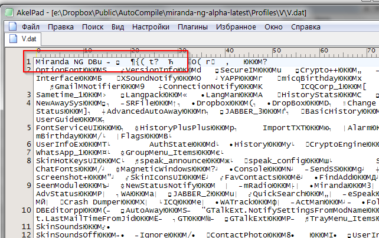379x238 pixels.
Task: Click the word 'GroupMenu_Items' in the text
Action: 161,153
